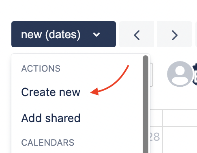Click the calendar header cell above the day row
This screenshot has height=153, width=197.
coord(180,118)
